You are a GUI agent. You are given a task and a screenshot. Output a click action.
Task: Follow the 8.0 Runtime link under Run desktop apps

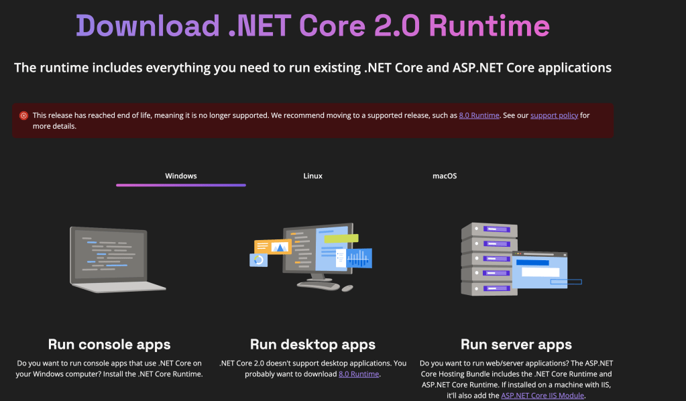pyautogui.click(x=359, y=374)
